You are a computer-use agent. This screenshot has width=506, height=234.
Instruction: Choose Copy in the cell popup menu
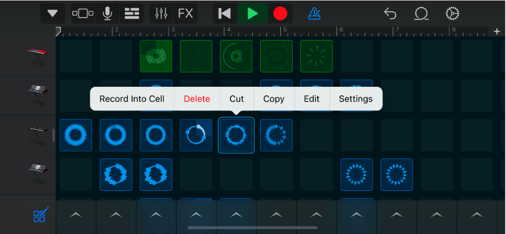point(274,99)
